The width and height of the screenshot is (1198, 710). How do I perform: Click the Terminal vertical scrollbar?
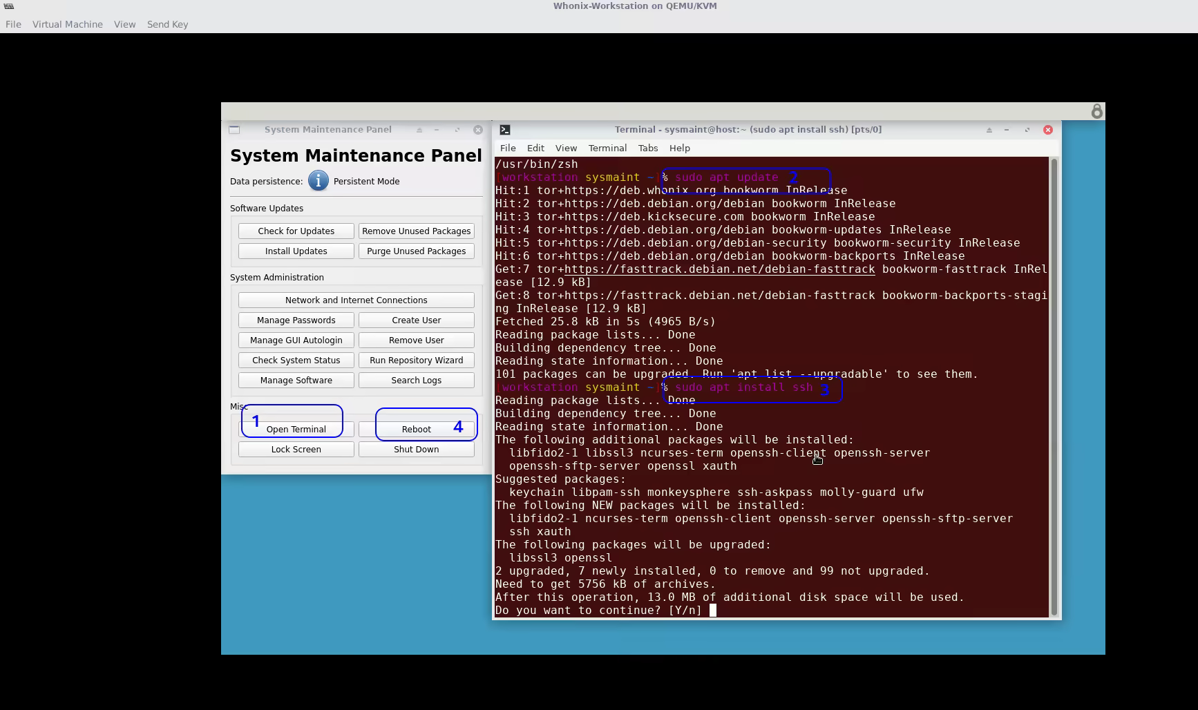coord(1054,387)
